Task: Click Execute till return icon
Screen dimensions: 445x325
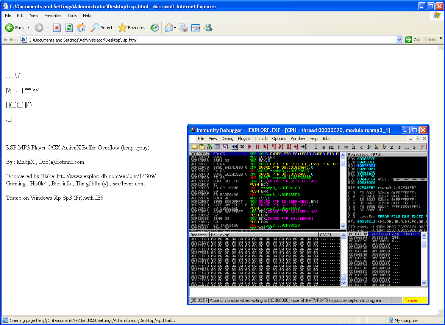Action: pyautogui.click(x=296, y=147)
